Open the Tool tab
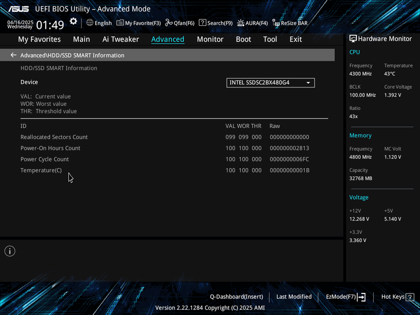 [x=270, y=39]
